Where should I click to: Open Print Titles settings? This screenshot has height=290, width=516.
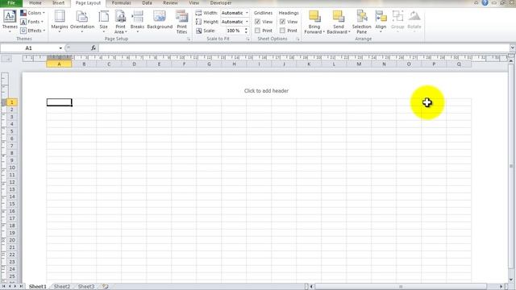[x=181, y=22]
